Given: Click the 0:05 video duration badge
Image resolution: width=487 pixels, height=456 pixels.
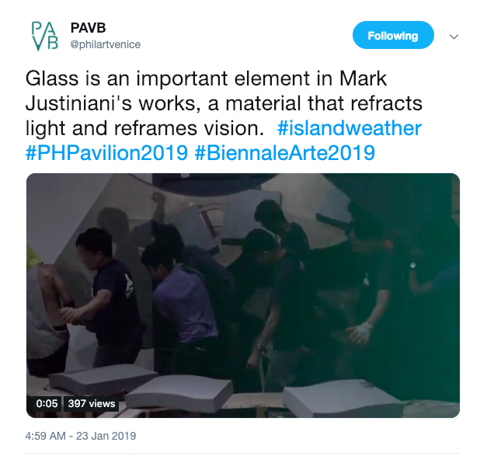Looking at the screenshot, I should [x=47, y=403].
